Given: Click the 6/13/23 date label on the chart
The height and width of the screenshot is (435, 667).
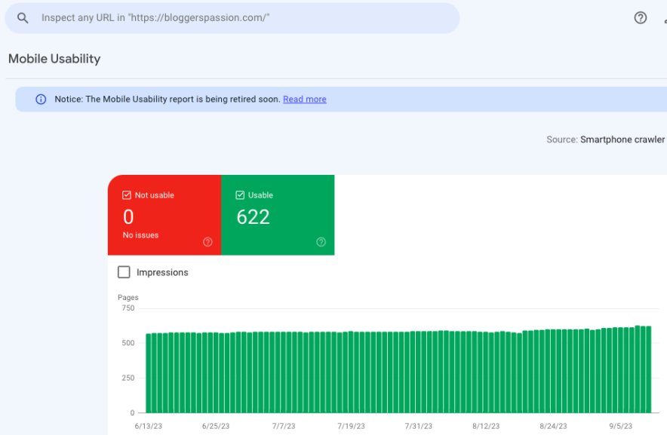Looking at the screenshot, I should tap(148, 425).
